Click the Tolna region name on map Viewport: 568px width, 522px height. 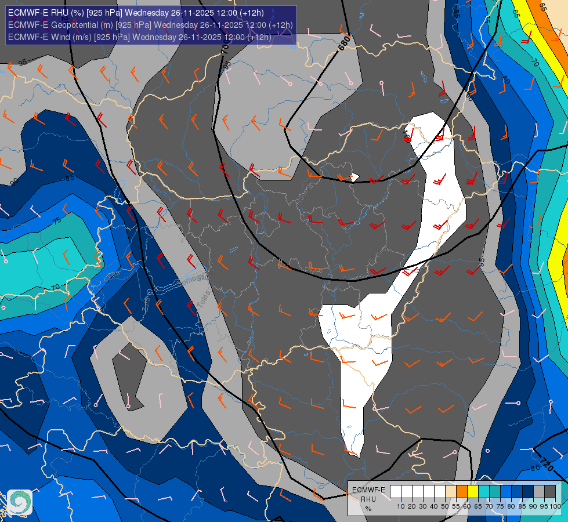(204, 300)
